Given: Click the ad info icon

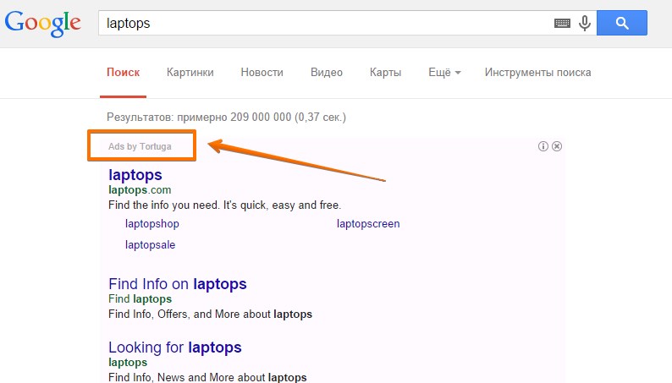Looking at the screenshot, I should (543, 146).
